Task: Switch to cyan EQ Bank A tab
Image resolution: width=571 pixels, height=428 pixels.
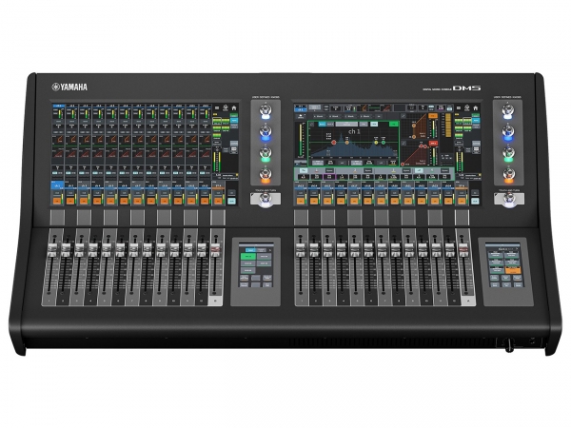Action: pyautogui.click(x=323, y=124)
